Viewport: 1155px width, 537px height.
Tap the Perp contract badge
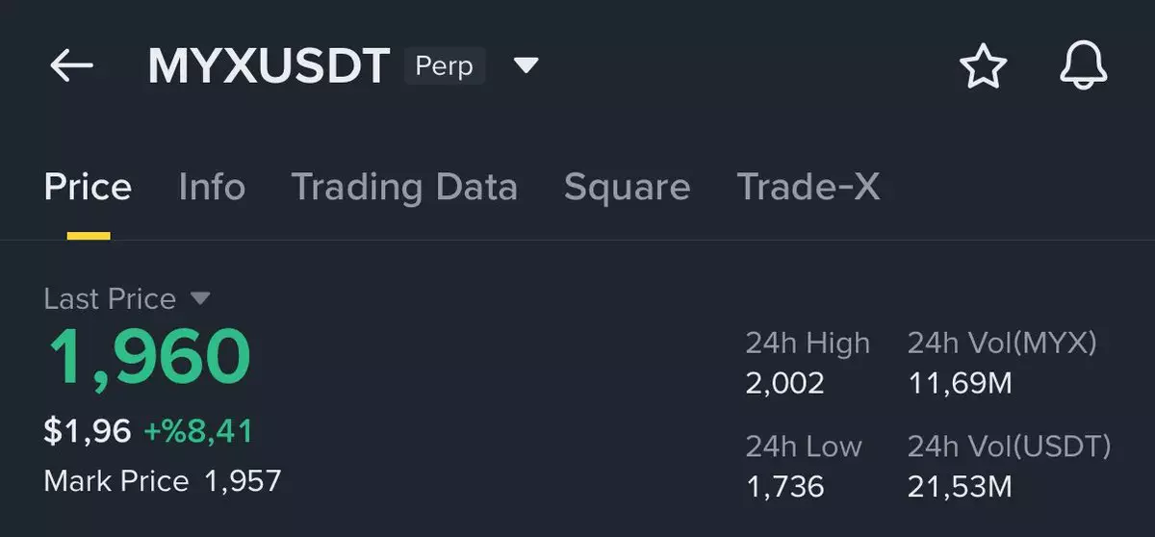pos(444,66)
